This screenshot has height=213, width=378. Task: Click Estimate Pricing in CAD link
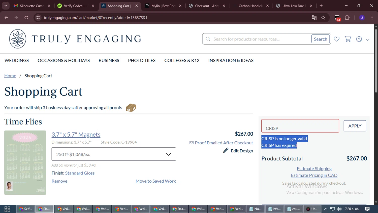tap(314, 175)
